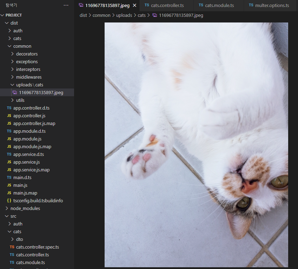Click the braces icon beside tsconfig.build.tsbuildinfo
The width and height of the screenshot is (298, 269).
9,201
